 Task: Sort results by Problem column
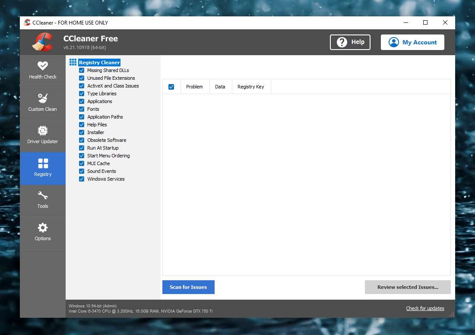tap(195, 87)
